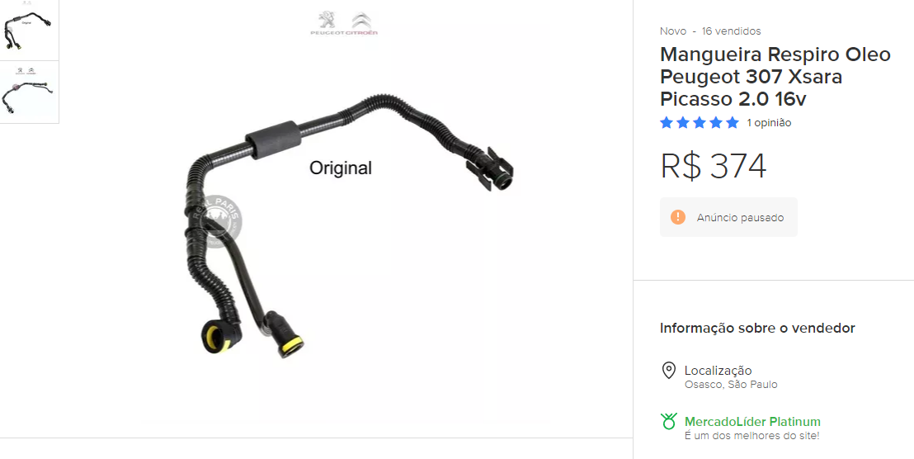Click the Citroën chevron logo
Screen dimensions: 914x459
(362, 21)
